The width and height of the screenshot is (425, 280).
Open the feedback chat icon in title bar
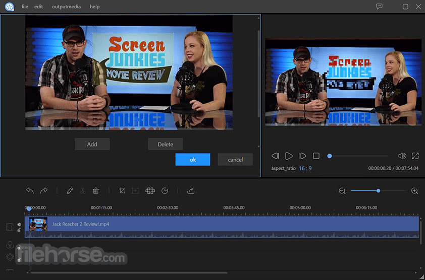click(379, 7)
